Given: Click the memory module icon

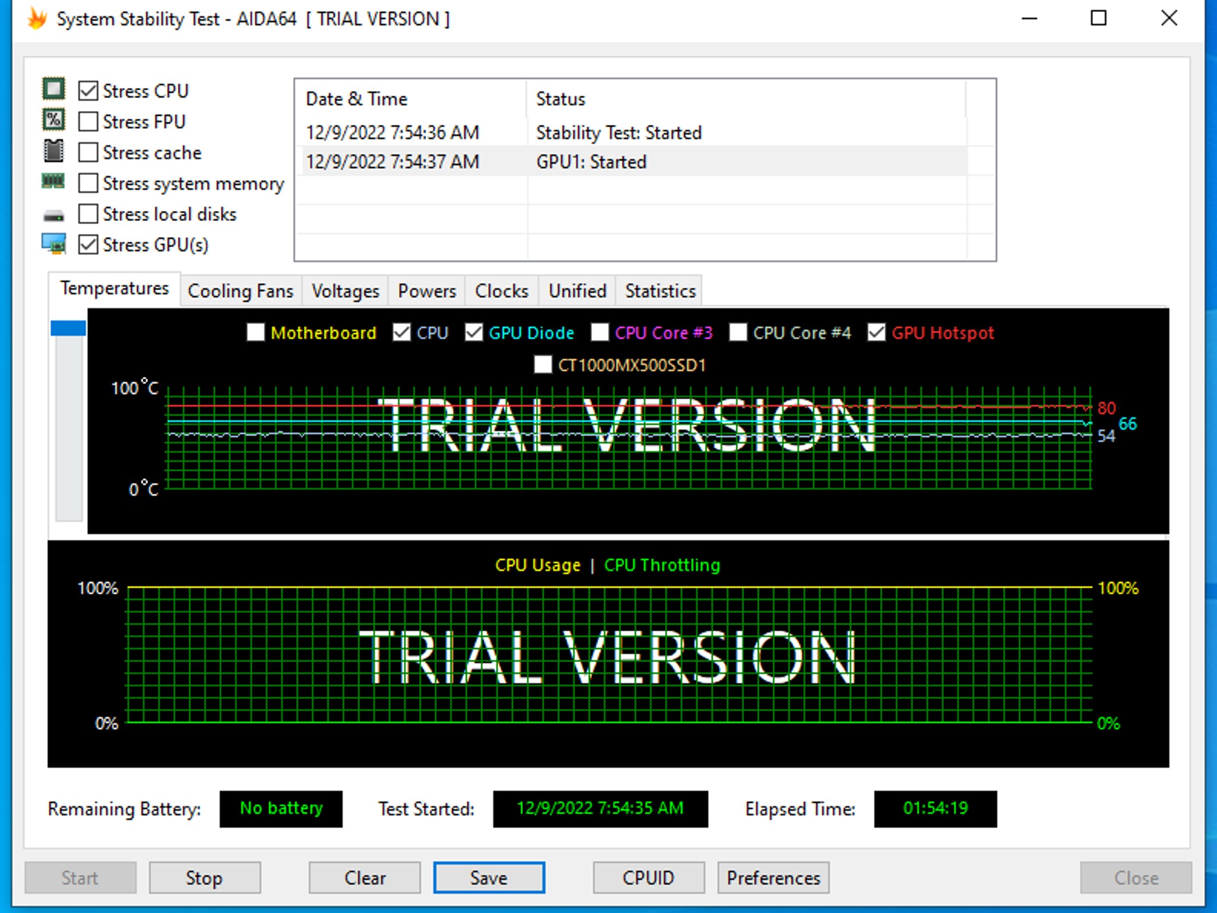Looking at the screenshot, I should [x=54, y=182].
